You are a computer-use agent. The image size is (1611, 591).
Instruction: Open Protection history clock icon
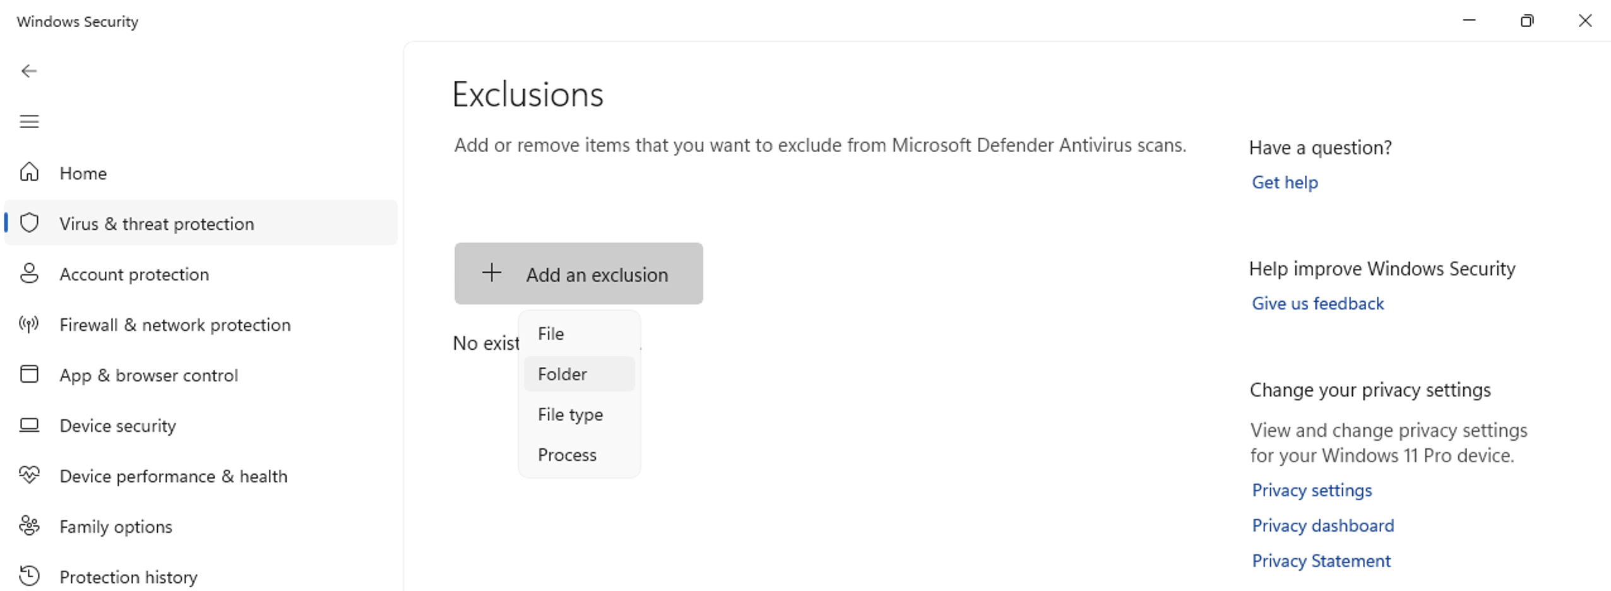(x=29, y=576)
